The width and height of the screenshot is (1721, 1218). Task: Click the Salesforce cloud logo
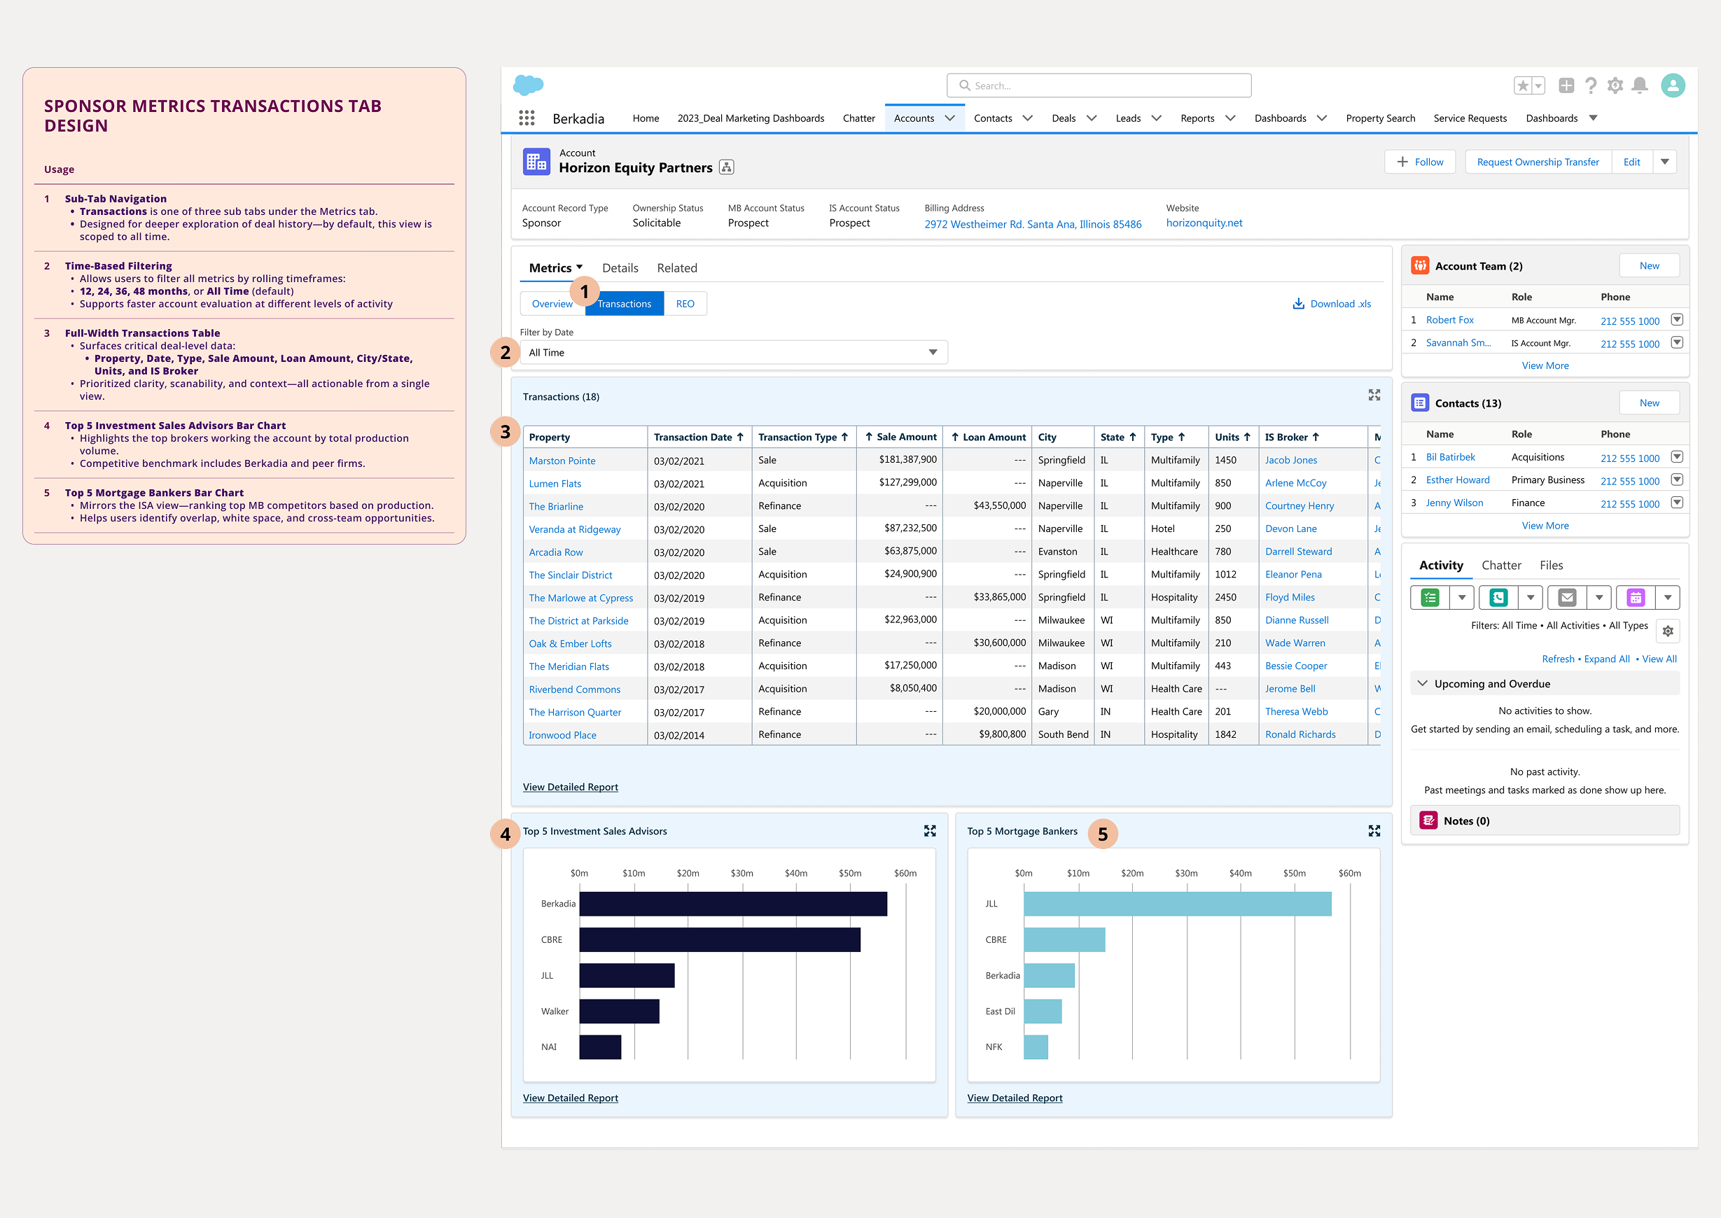pyautogui.click(x=528, y=85)
